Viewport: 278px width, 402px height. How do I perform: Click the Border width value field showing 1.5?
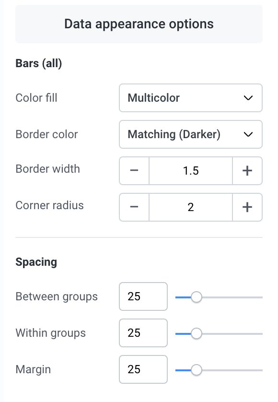click(191, 171)
